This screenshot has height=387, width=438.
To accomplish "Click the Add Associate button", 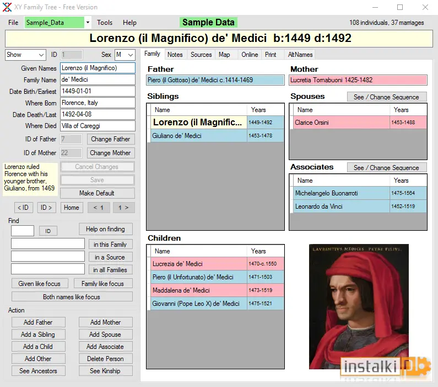I will [x=105, y=347].
